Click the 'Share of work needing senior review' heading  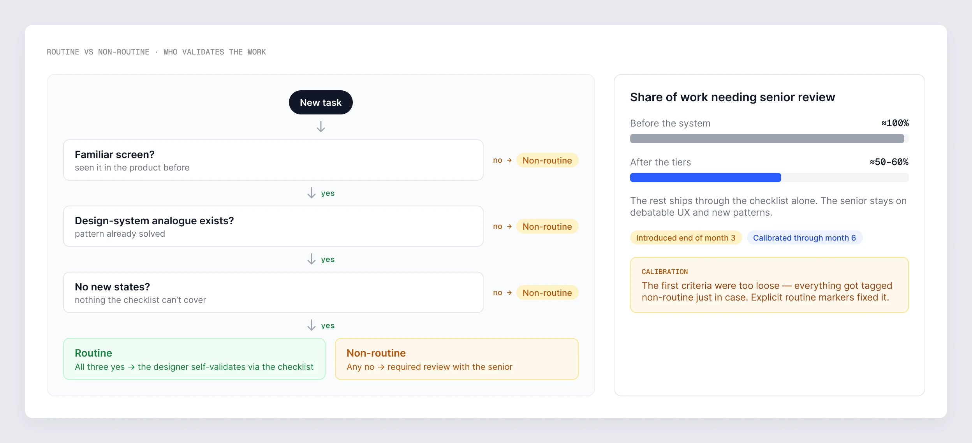click(x=733, y=97)
